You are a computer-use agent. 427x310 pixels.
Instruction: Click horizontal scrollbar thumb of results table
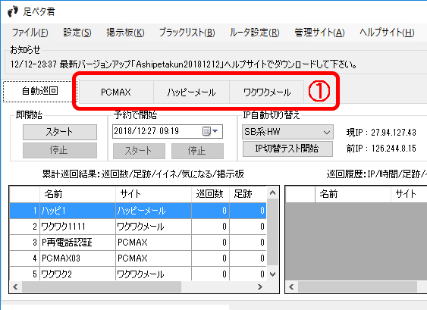coord(102,287)
